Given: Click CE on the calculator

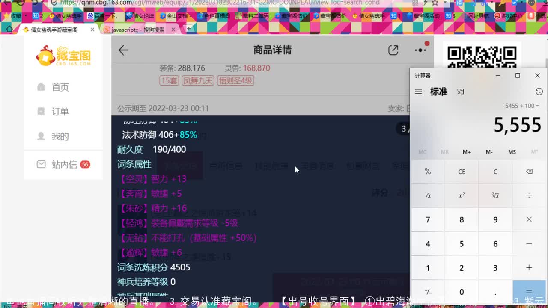Looking at the screenshot, I should coord(462,172).
